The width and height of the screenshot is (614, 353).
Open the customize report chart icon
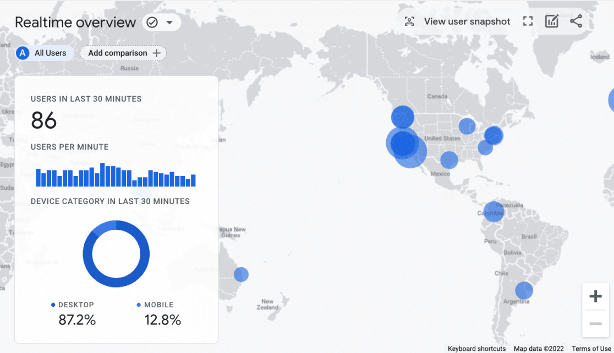pyautogui.click(x=552, y=21)
